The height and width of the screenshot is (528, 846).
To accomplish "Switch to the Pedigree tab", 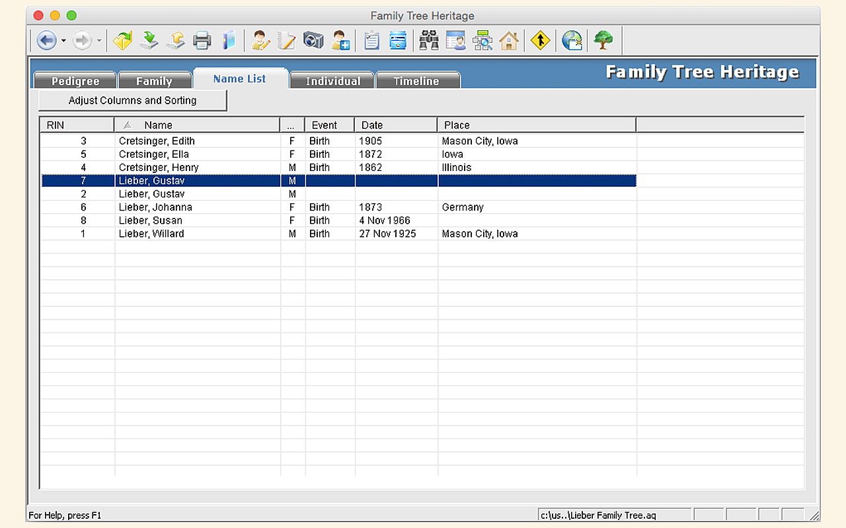I will coord(75,81).
